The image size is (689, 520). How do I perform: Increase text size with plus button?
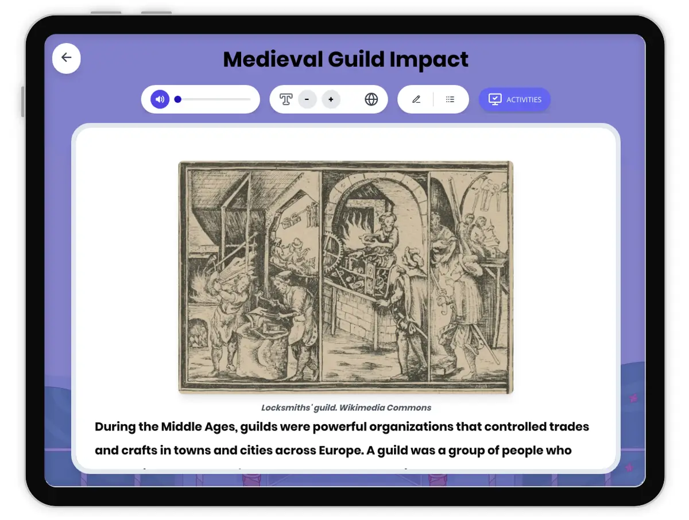coord(331,99)
